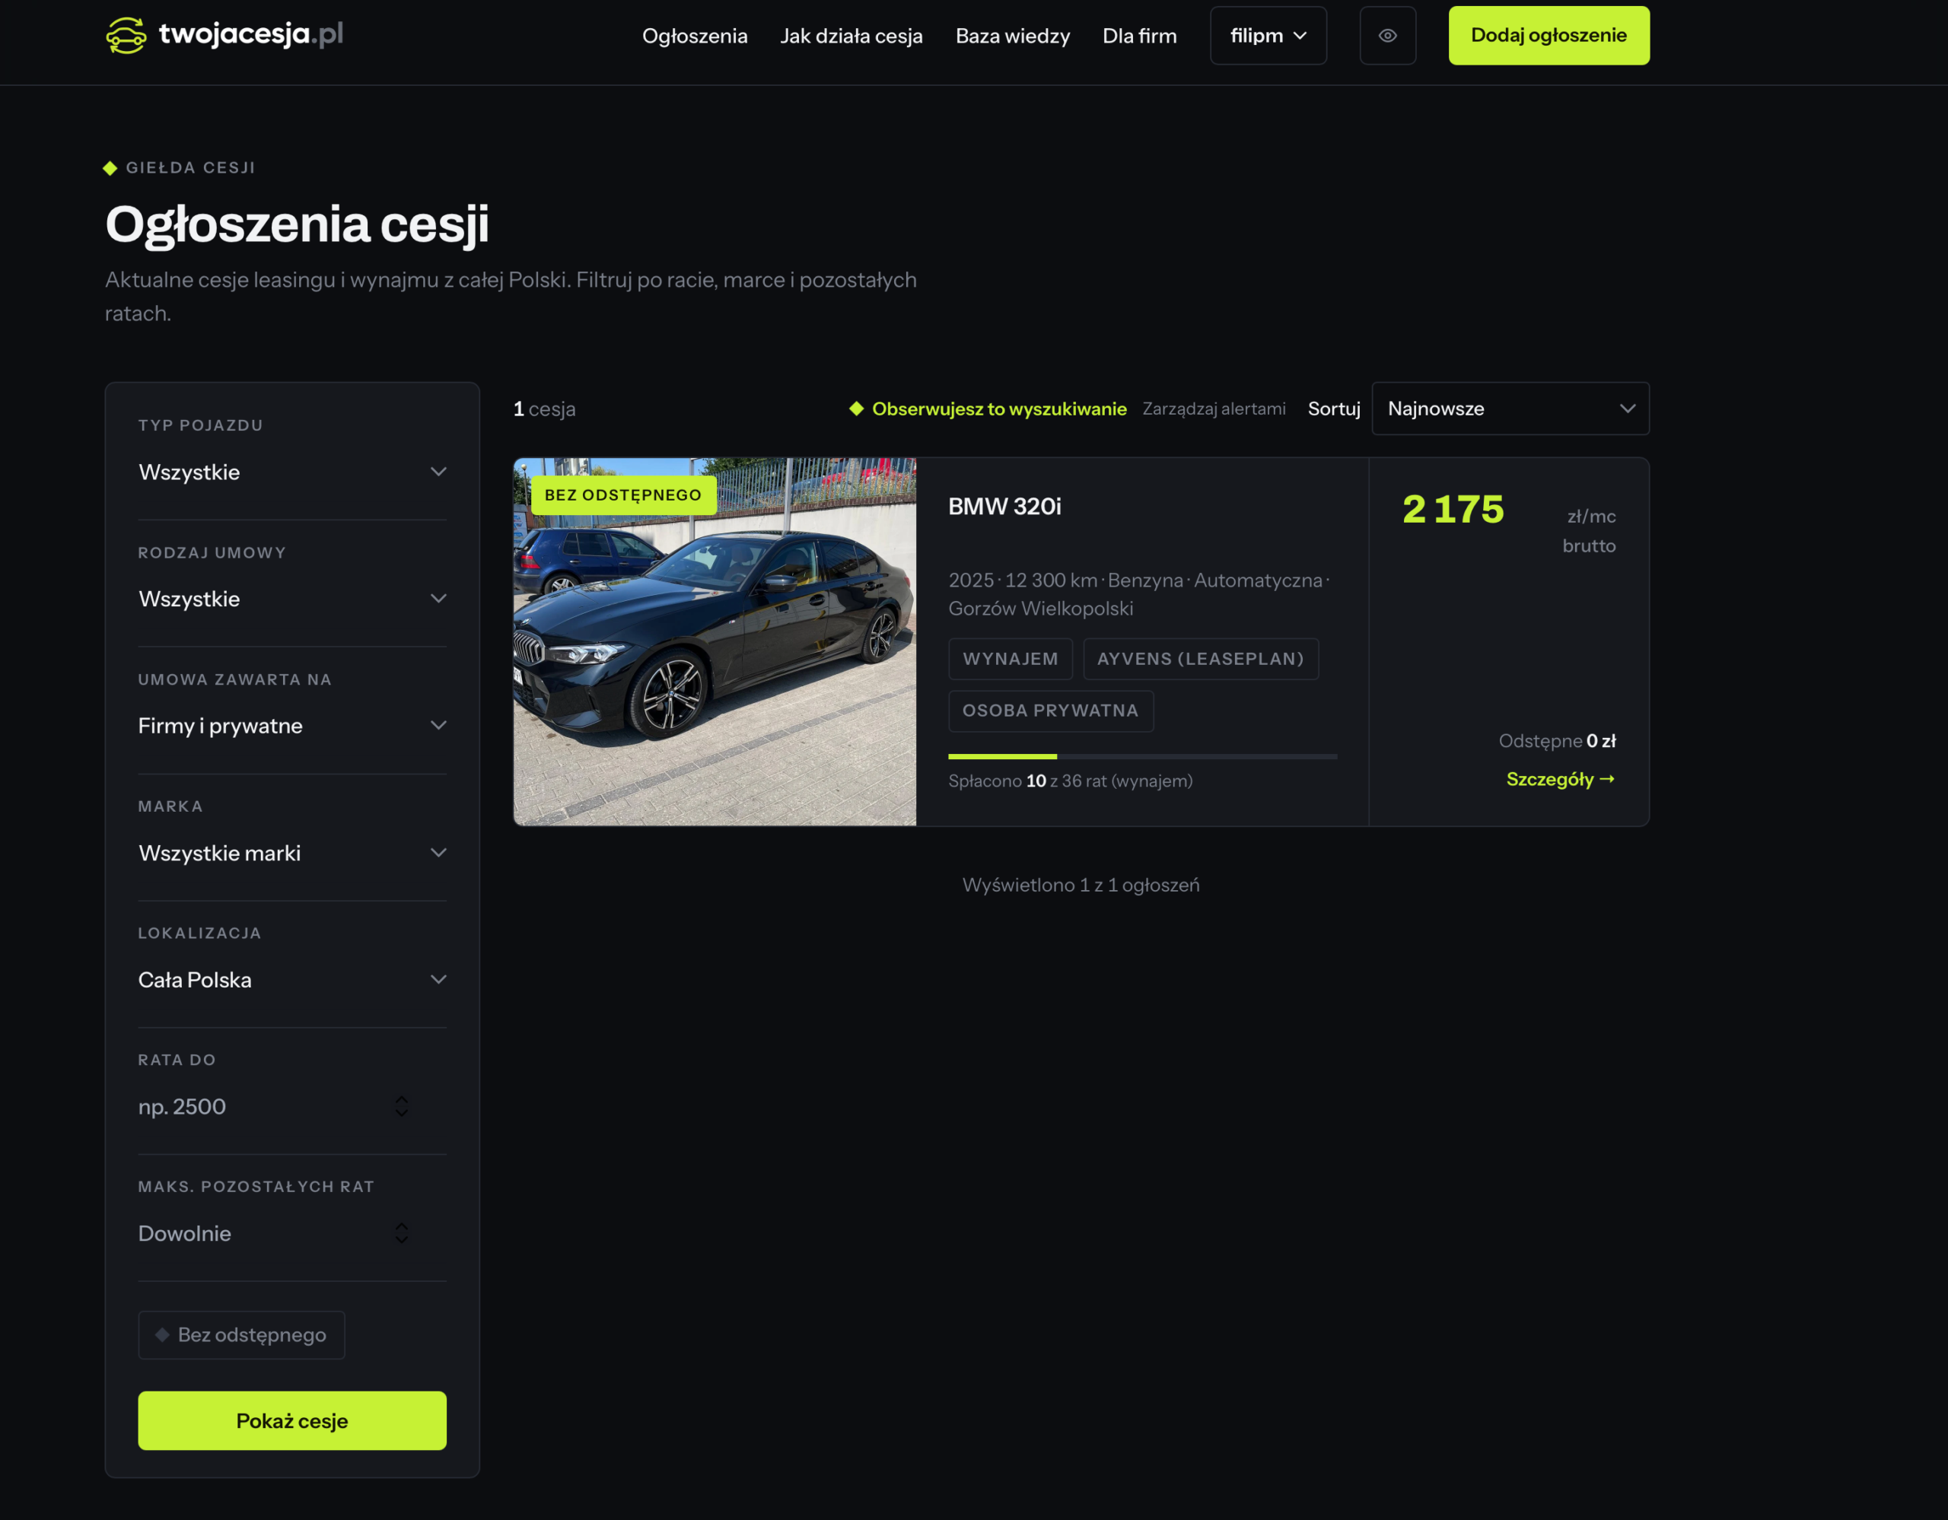Click the Dodaj ogłoszenie button

pos(1549,36)
